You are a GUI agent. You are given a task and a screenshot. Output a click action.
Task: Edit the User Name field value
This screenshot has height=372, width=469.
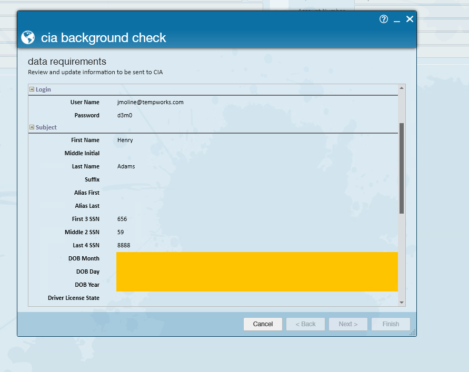[x=257, y=102]
